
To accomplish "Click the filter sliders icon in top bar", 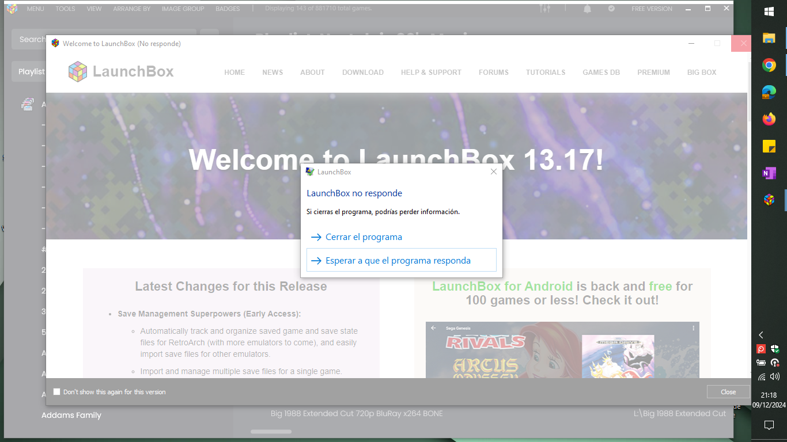I will pyautogui.click(x=544, y=9).
